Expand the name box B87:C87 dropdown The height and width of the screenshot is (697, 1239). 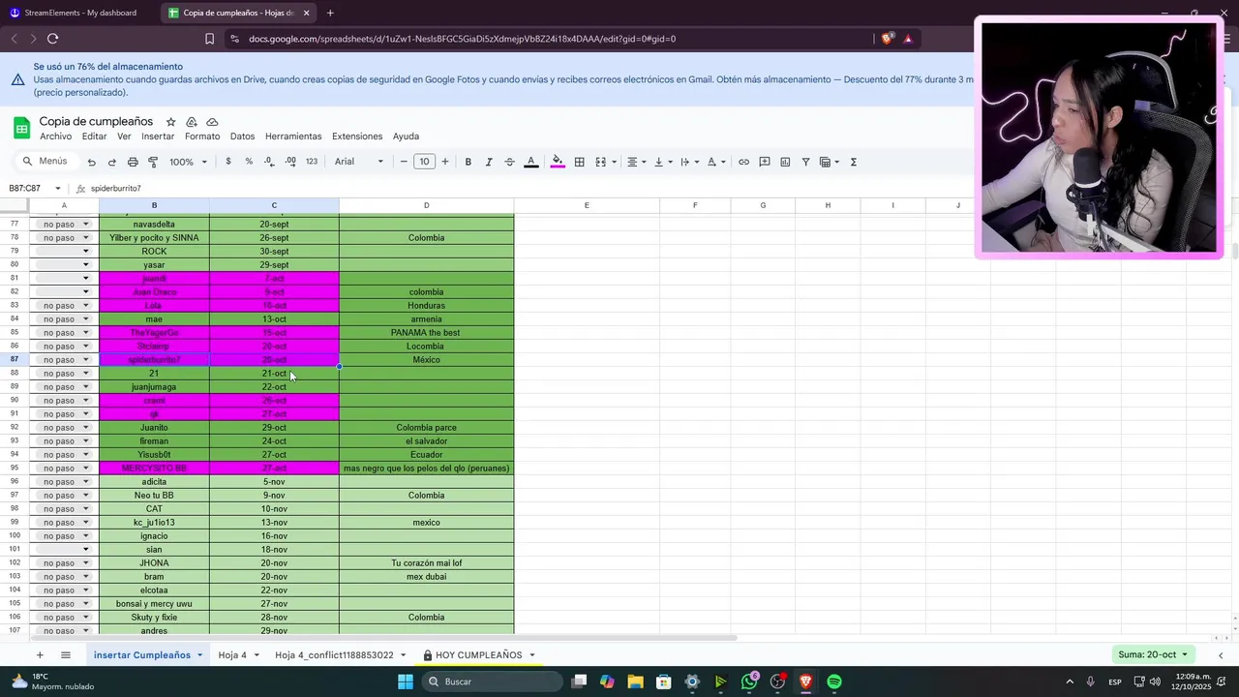pyautogui.click(x=58, y=189)
